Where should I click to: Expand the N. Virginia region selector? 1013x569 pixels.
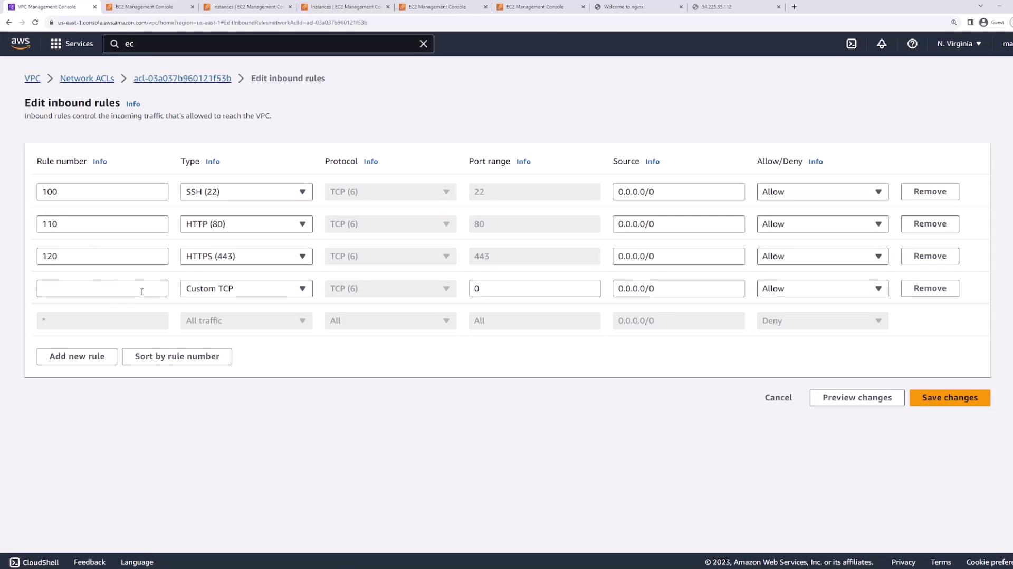[x=959, y=44]
